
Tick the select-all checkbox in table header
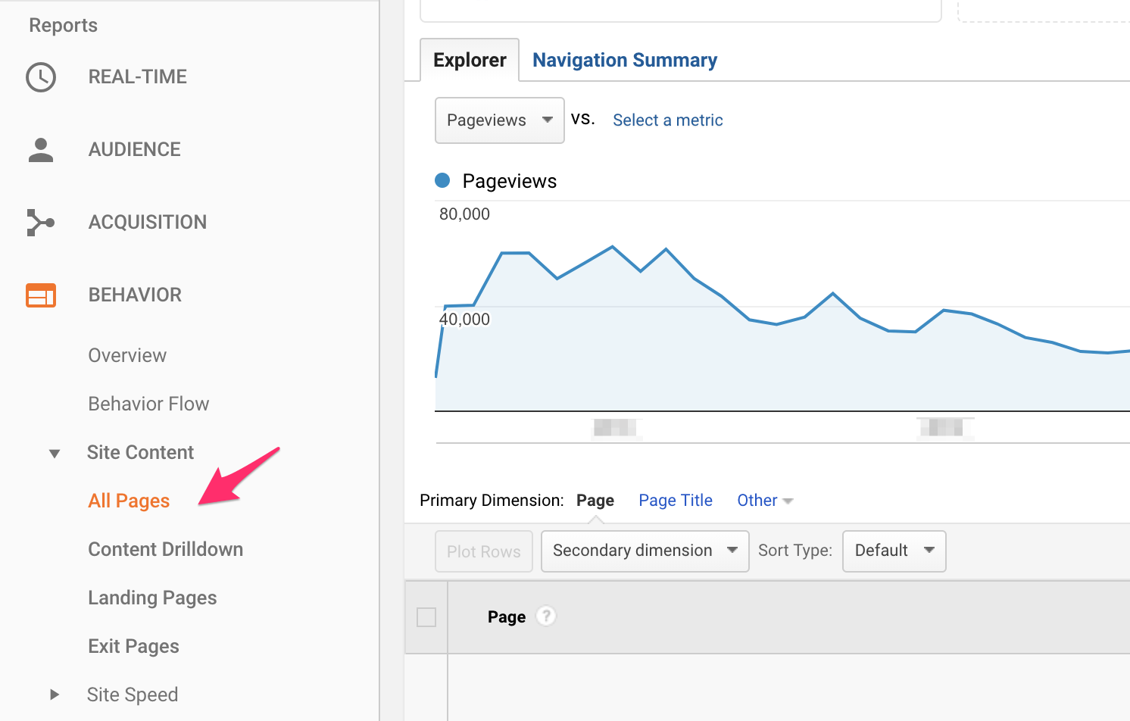pyautogui.click(x=426, y=617)
